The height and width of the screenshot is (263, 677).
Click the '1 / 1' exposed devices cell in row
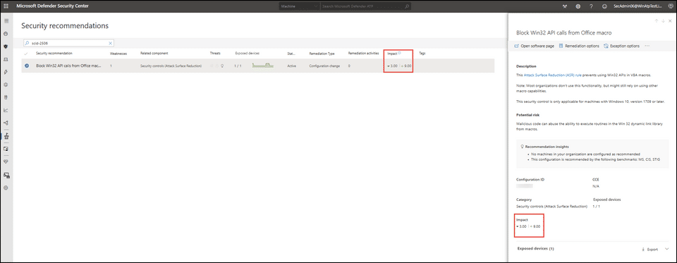(238, 66)
